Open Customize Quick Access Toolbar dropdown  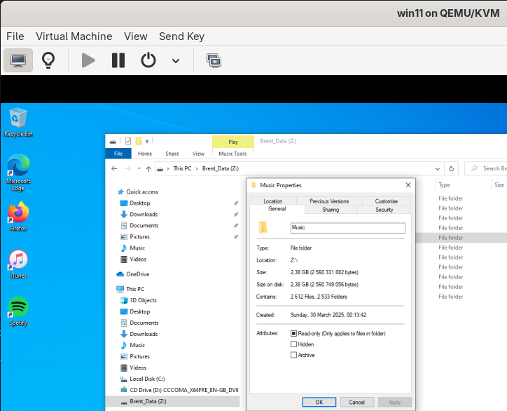tap(147, 141)
